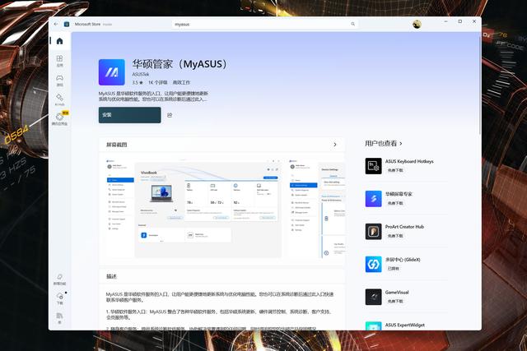This screenshot has height=351, width=527.
Task: Open the Library (库) sidebar icon
Action: point(59,318)
